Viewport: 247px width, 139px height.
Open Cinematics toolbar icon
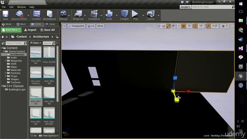94,15
